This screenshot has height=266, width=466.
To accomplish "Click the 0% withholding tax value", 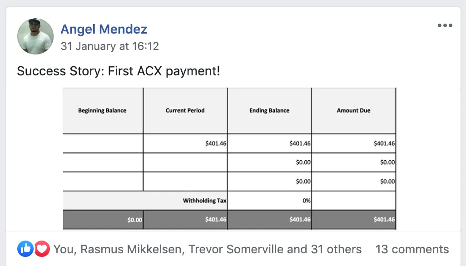I will click(x=307, y=201).
